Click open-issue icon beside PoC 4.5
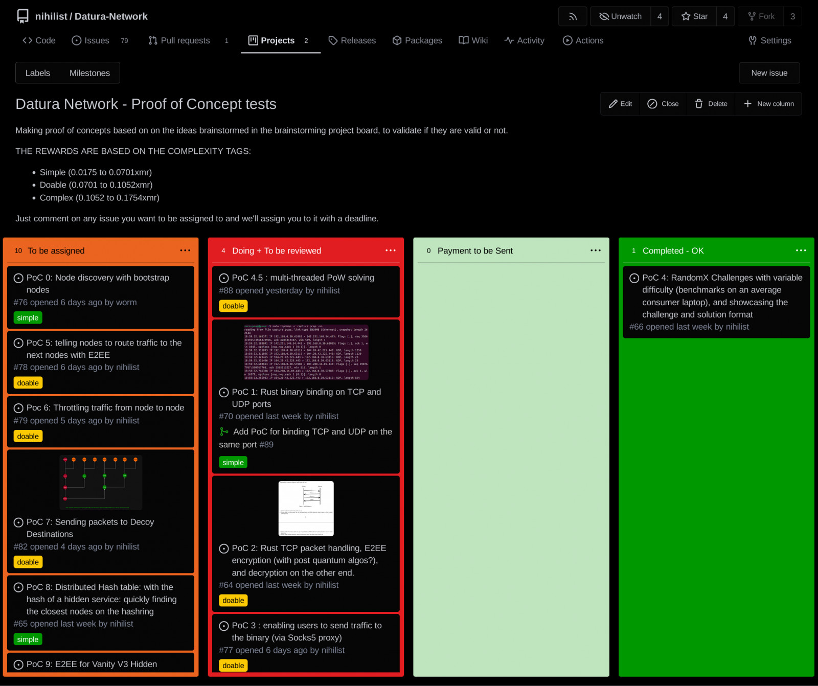The image size is (818, 686). 224,278
